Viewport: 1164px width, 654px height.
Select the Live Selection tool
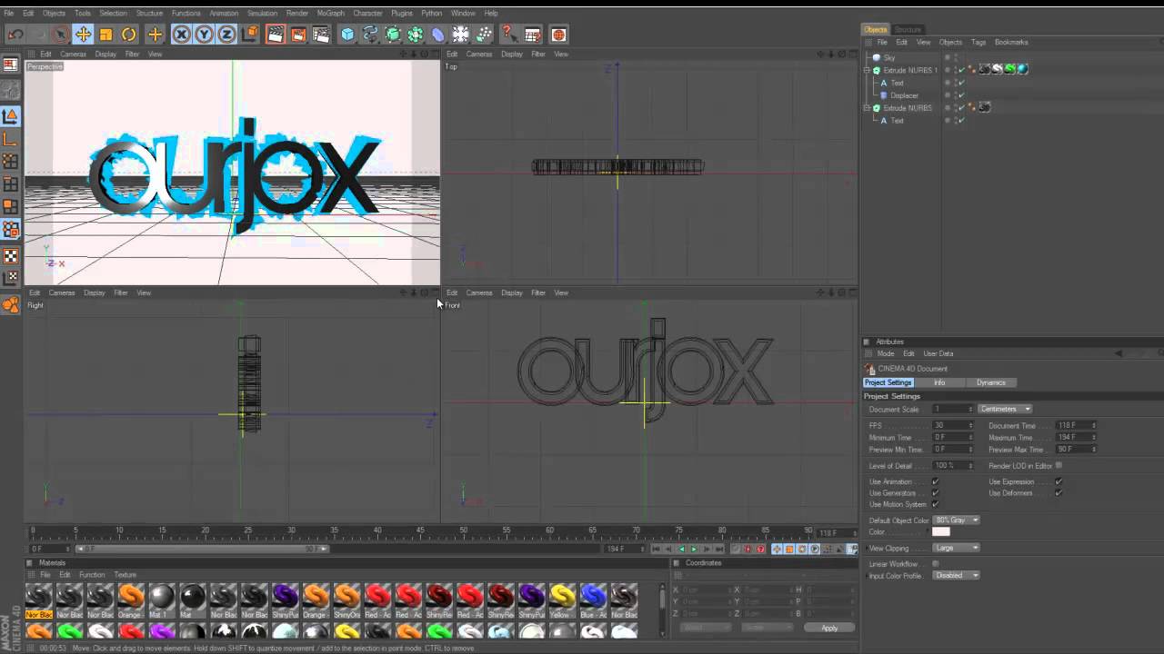click(60, 35)
